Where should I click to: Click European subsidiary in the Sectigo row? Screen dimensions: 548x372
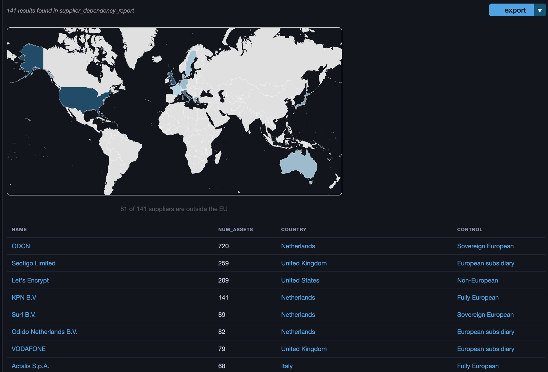[485, 263]
